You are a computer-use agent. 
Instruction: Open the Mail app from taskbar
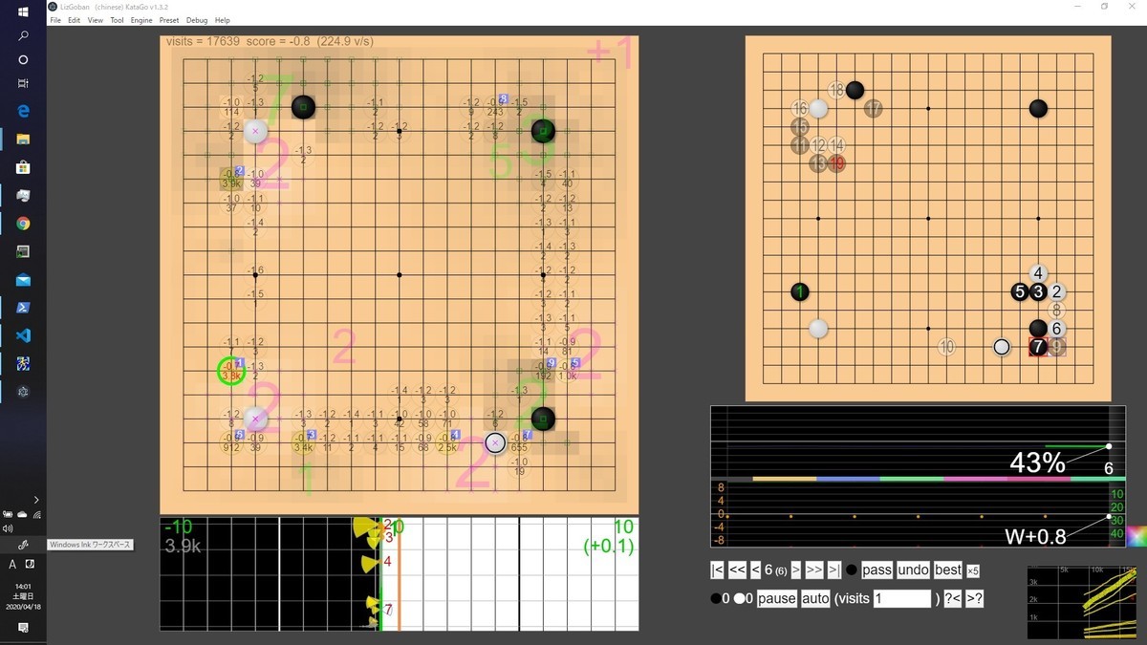[23, 280]
